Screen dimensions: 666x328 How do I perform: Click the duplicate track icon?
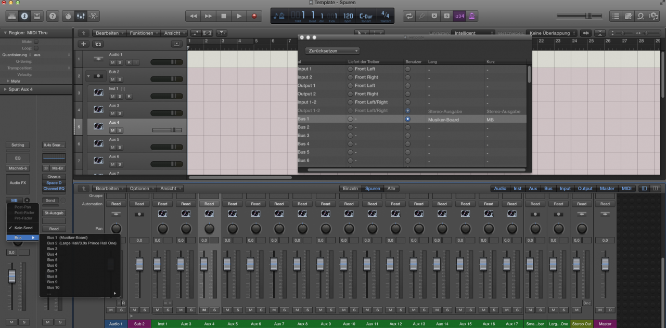(x=98, y=44)
